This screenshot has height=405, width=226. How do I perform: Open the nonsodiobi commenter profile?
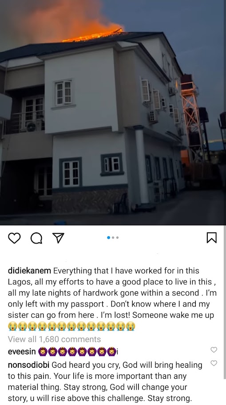click(29, 365)
